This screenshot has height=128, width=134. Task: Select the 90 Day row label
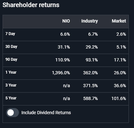point(11,59)
